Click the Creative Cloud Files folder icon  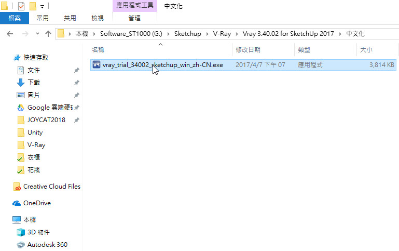pos(17,187)
